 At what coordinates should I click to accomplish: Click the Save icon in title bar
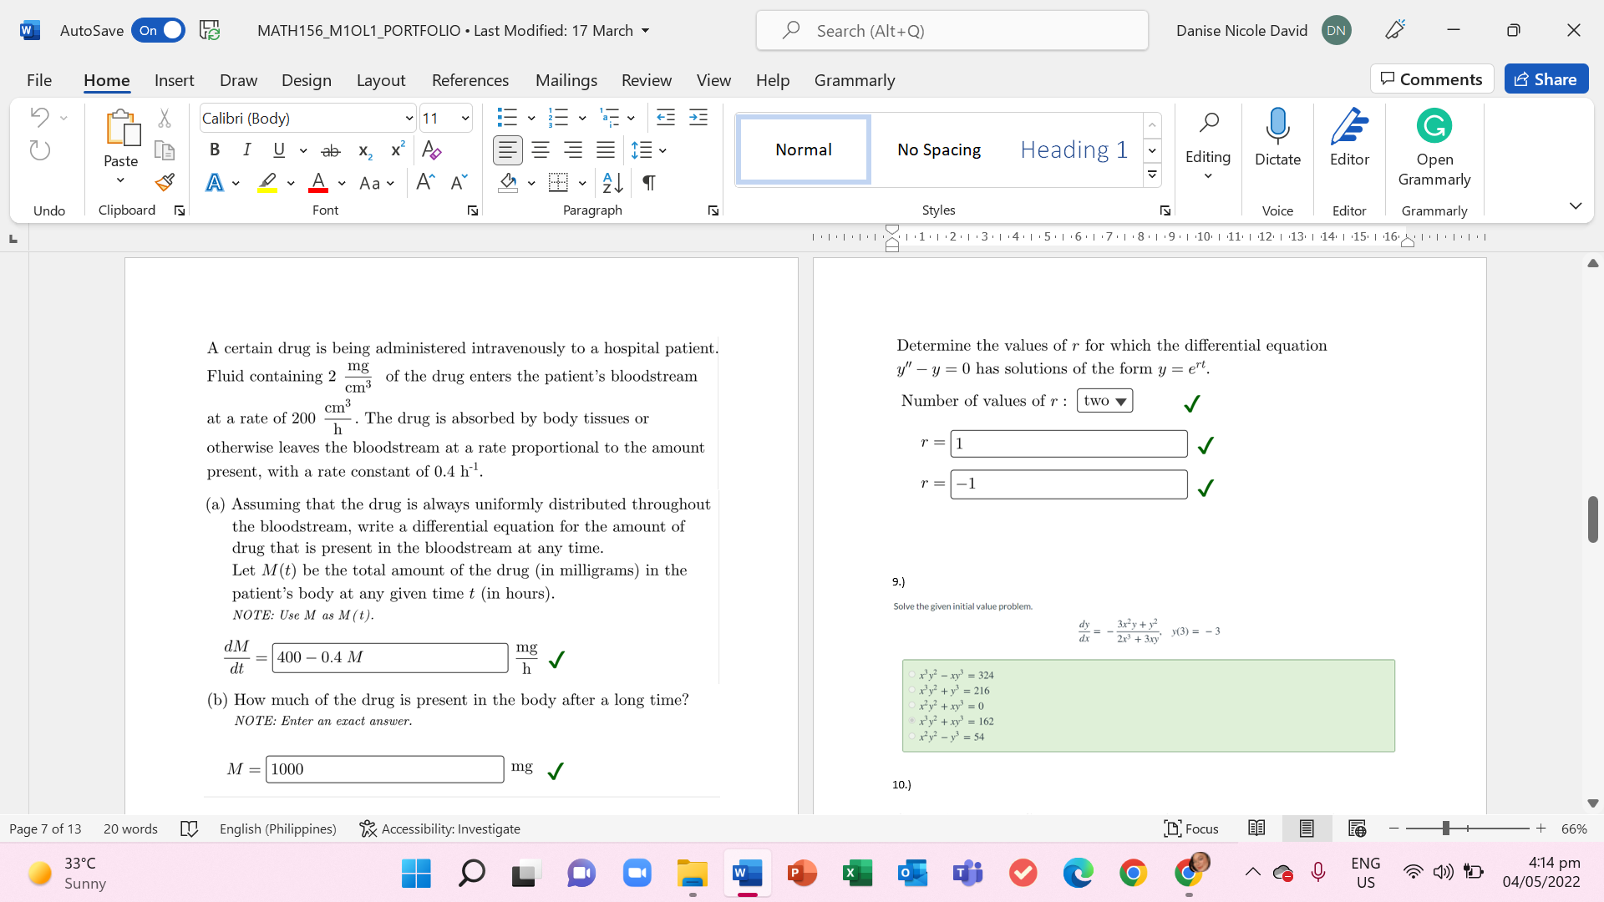click(x=210, y=30)
